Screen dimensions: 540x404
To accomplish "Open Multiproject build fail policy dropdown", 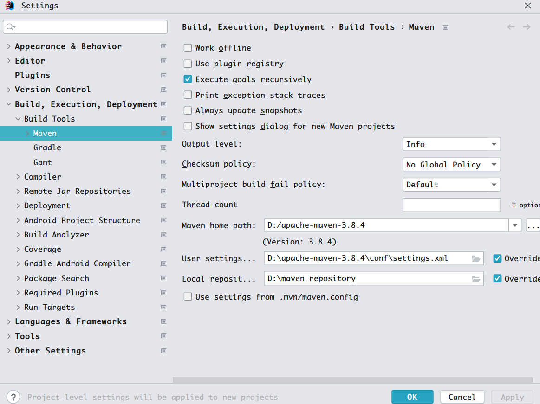I will click(x=451, y=185).
